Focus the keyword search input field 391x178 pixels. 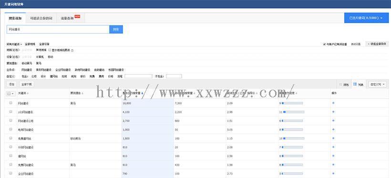(58, 29)
